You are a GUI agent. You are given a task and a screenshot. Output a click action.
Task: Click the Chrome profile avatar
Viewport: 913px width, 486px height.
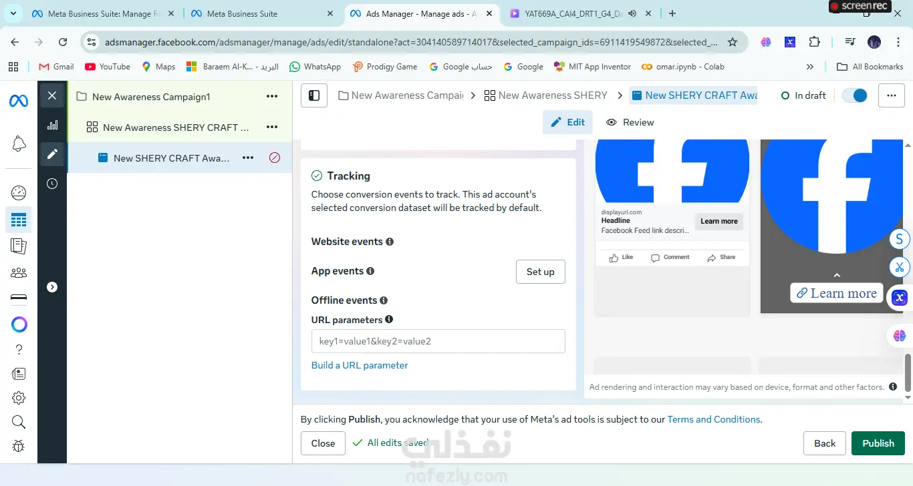tap(874, 42)
